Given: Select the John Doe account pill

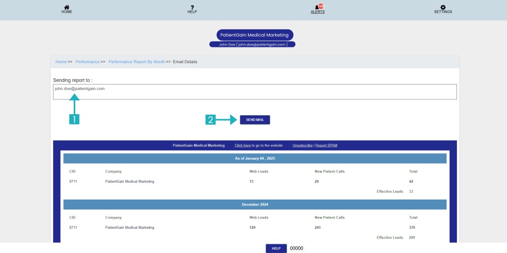Looking at the screenshot, I should click(253, 44).
